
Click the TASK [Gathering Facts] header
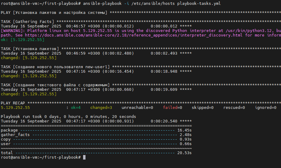(x=27, y=22)
